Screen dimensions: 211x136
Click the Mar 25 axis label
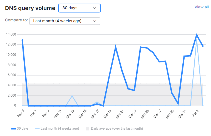tap(144, 114)
